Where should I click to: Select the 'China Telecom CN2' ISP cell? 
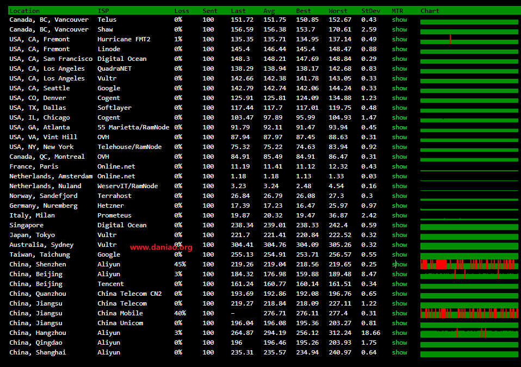129,294
